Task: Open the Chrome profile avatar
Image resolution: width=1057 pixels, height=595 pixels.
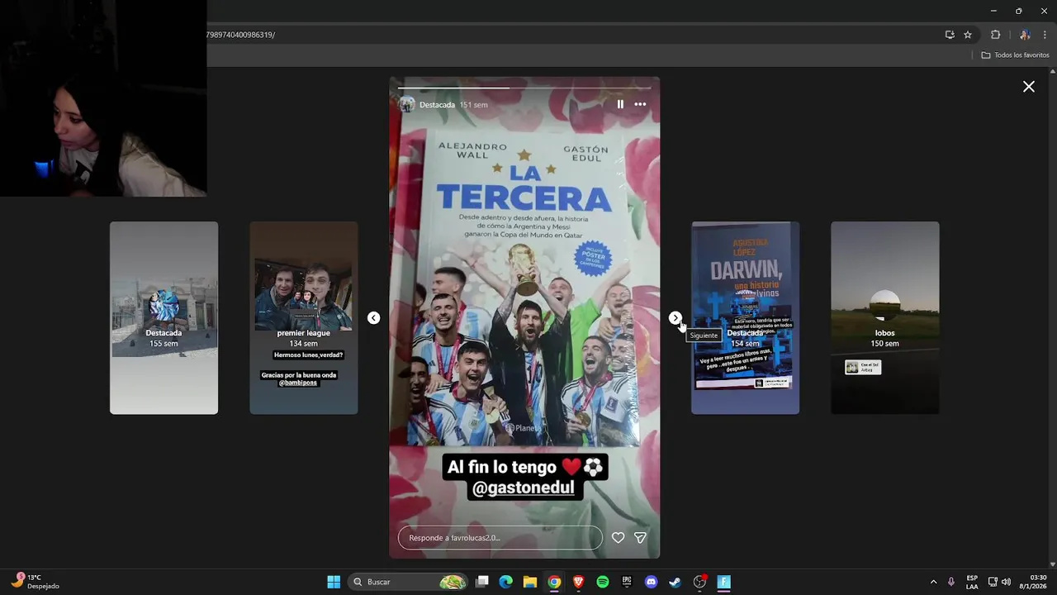Action: click(1025, 35)
